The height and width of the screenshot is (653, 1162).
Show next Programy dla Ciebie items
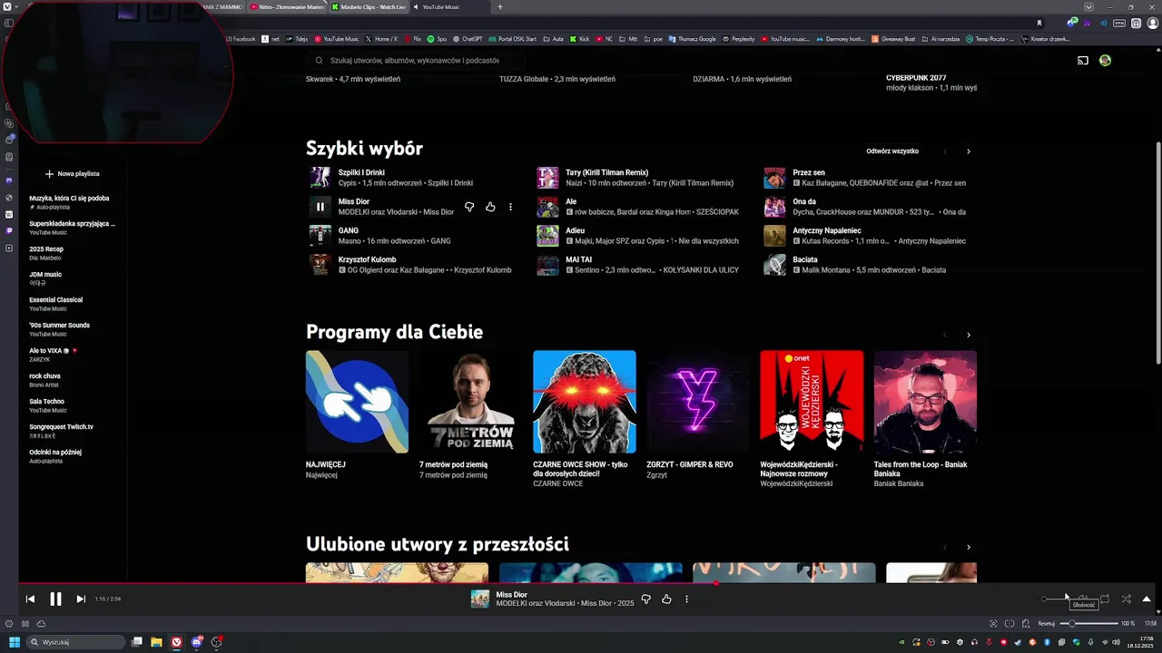969,335
